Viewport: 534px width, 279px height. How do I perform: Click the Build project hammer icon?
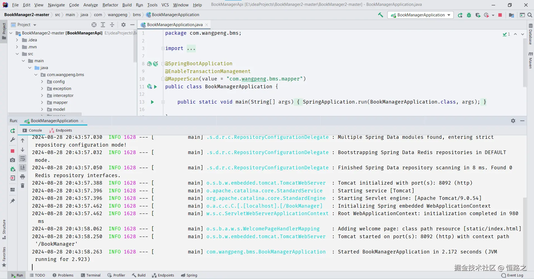pyautogui.click(x=380, y=15)
